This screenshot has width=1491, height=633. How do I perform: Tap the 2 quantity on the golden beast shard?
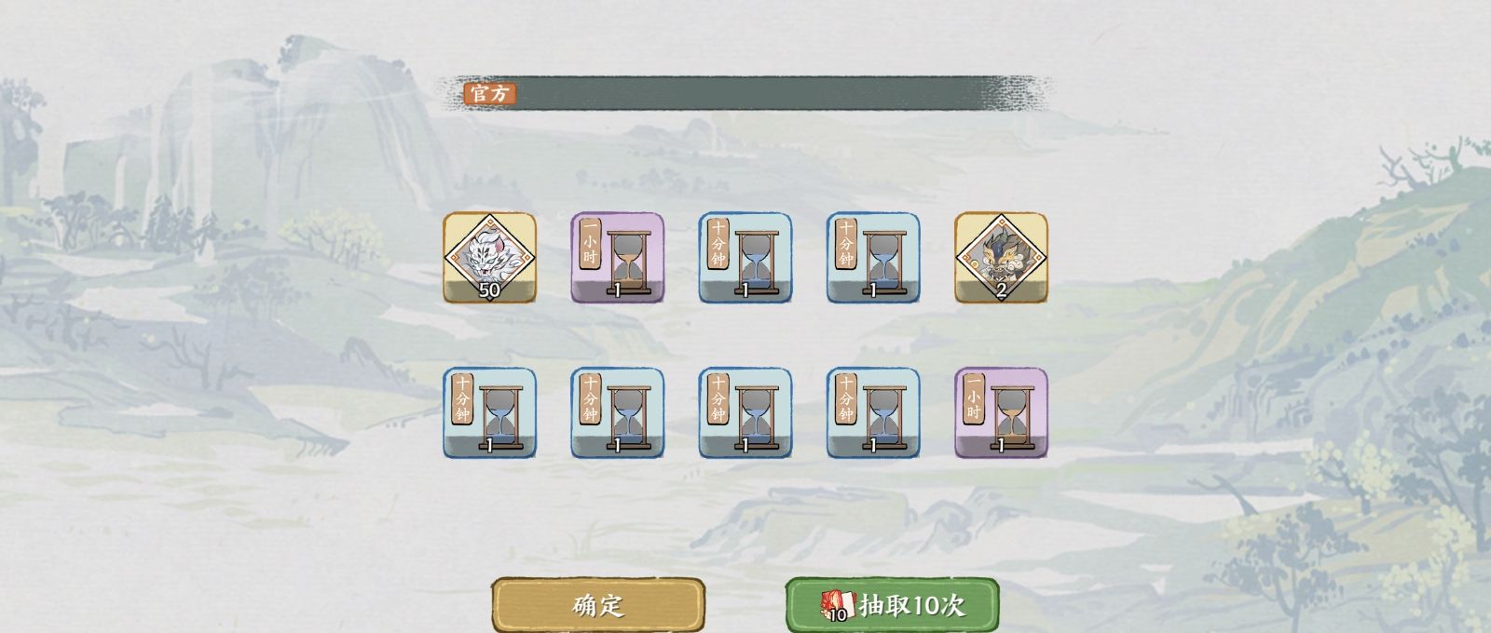point(1001,290)
